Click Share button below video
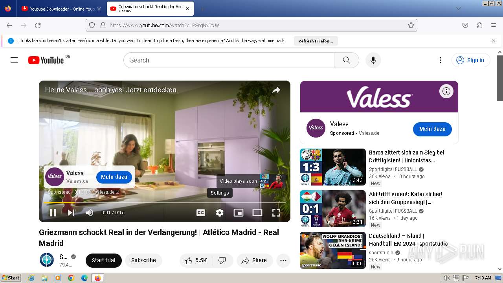 tap(255, 260)
